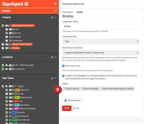Go to the Translation breadcrumb link

tap(68, 12)
